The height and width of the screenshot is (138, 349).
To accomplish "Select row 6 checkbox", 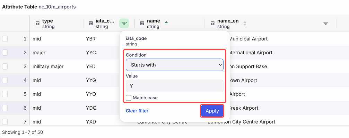I will click(x=5, y=108).
